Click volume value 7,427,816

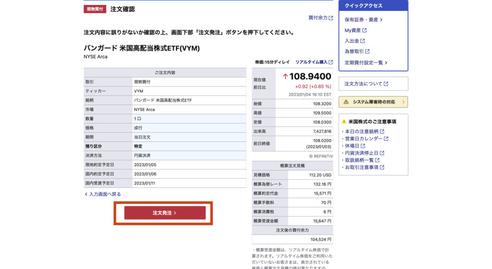pyautogui.click(x=322, y=131)
